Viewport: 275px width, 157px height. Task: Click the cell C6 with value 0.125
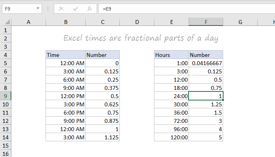pos(103,71)
